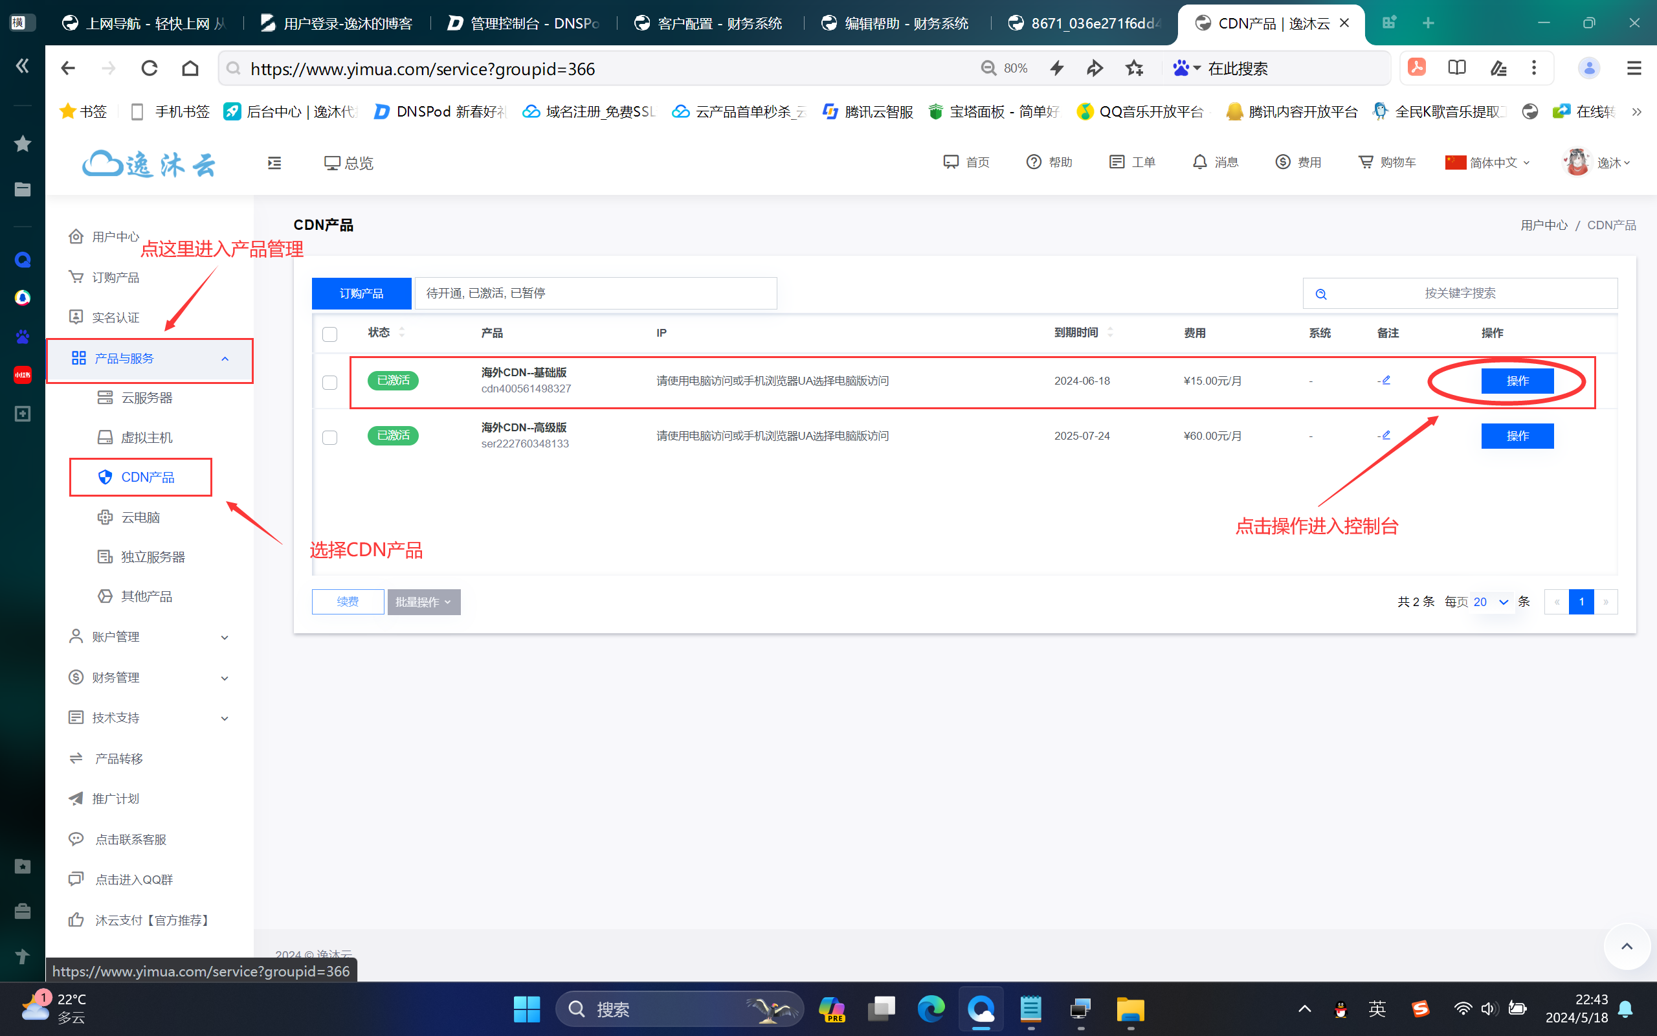
Task: Open 消息 bell in top navigation
Action: coord(1216,163)
